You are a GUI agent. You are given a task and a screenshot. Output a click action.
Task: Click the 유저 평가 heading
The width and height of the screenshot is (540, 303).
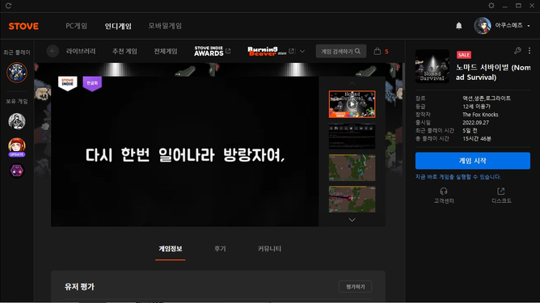pyautogui.click(x=79, y=287)
